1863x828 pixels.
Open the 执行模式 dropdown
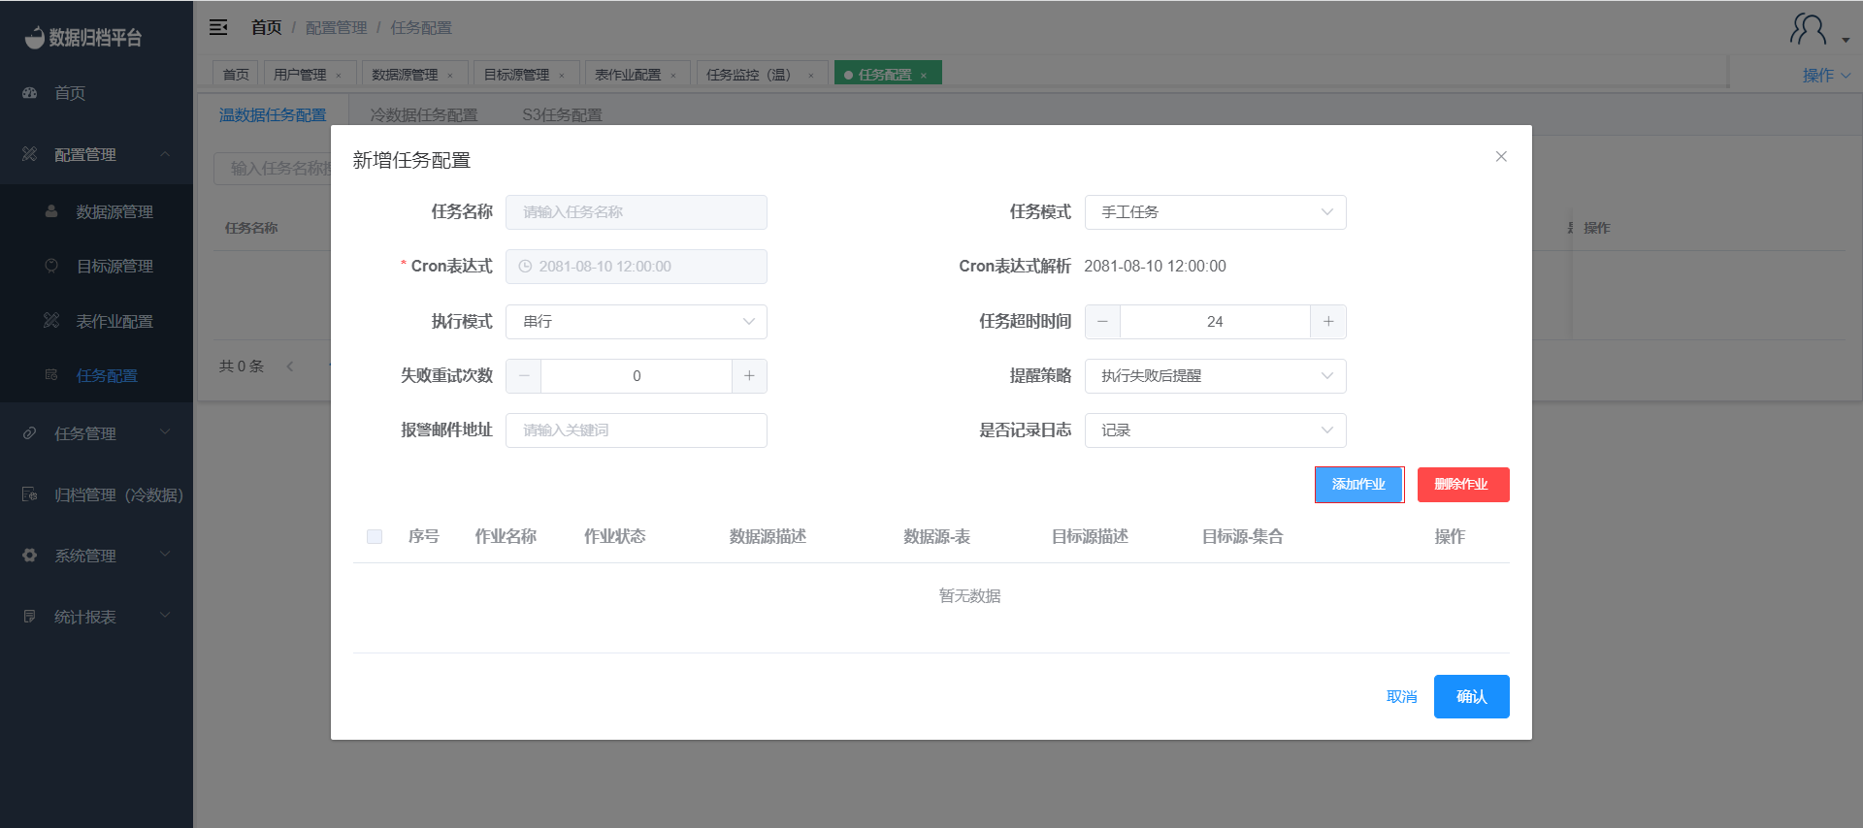point(637,322)
